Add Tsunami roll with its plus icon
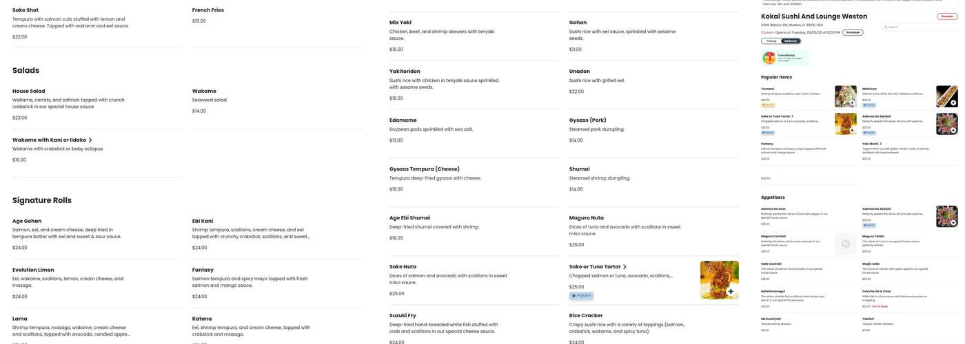 (x=852, y=103)
